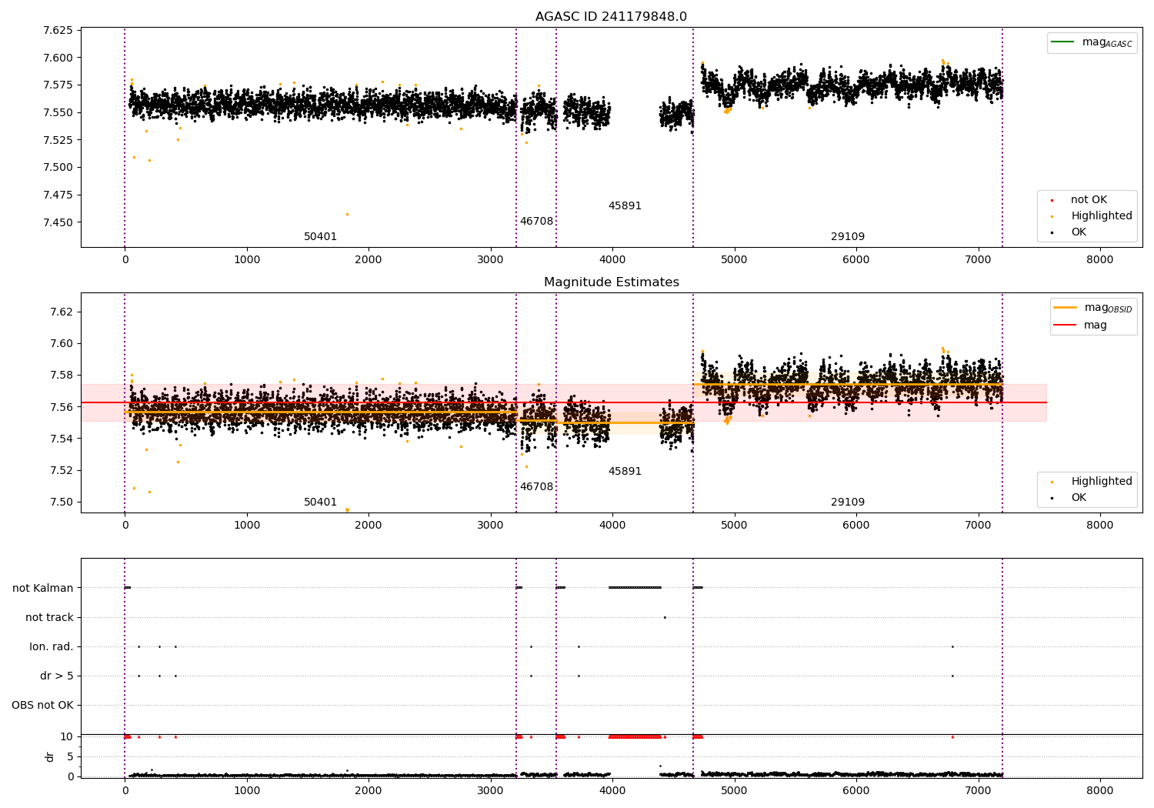Click the 'Ion. rad.' y-axis label
The height and width of the screenshot is (808, 1154).
(x=52, y=647)
